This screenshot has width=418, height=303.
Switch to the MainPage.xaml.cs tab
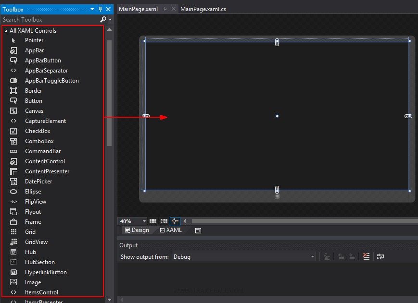coord(203,9)
